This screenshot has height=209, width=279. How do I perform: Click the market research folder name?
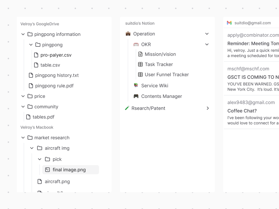52,138
